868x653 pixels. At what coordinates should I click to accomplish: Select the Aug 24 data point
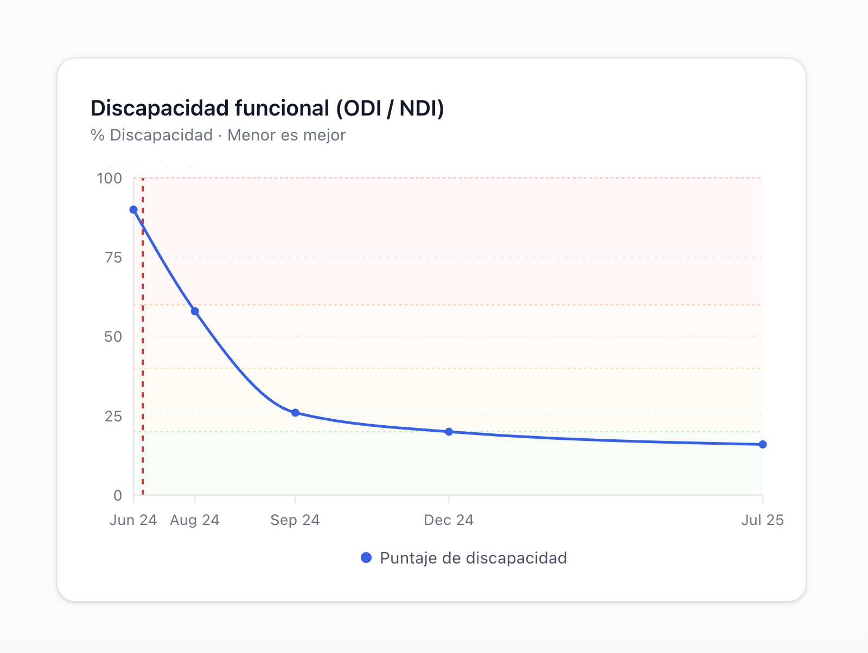(195, 311)
